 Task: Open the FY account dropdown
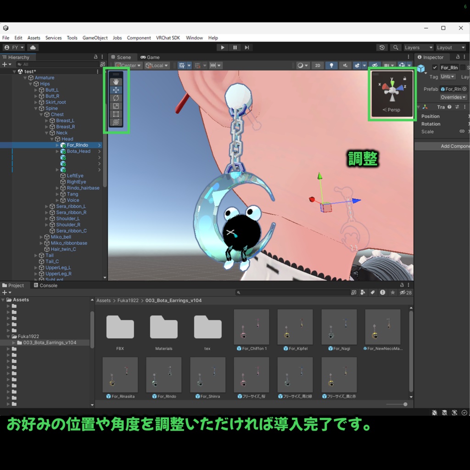[14, 47]
